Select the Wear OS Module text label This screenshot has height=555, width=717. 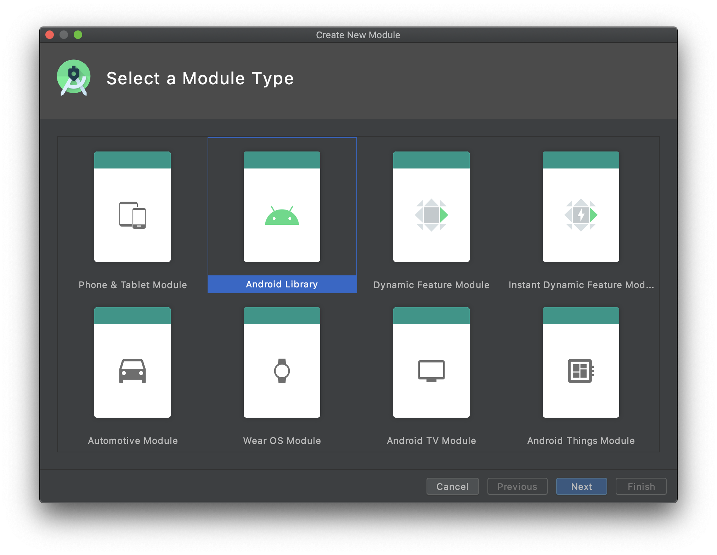282,441
